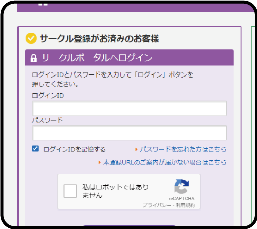Click the サークル登録がお済みのお客様 heading
The width and height of the screenshot is (257, 229).
[99, 39]
